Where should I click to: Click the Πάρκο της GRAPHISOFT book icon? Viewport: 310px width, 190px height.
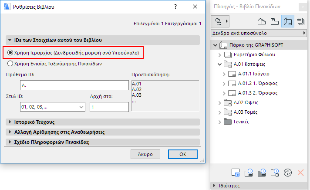coord(223,45)
